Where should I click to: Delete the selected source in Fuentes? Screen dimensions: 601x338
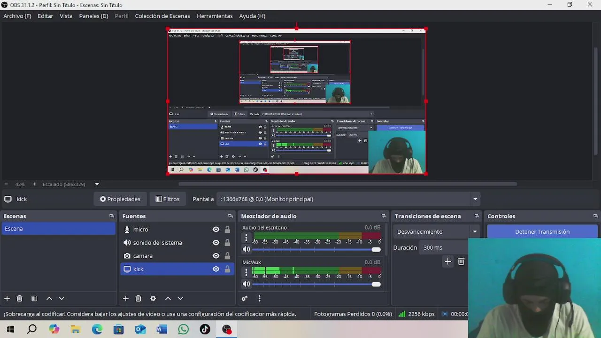coord(138,299)
